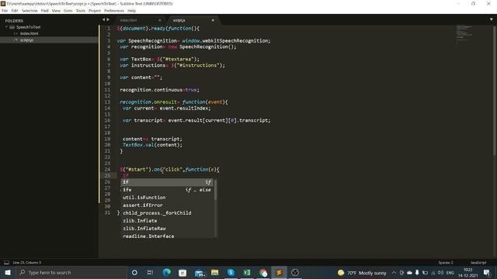This screenshot has width=497, height=279.
Task: Open OneDrive cloud icon in tray
Action: (x=409, y=273)
